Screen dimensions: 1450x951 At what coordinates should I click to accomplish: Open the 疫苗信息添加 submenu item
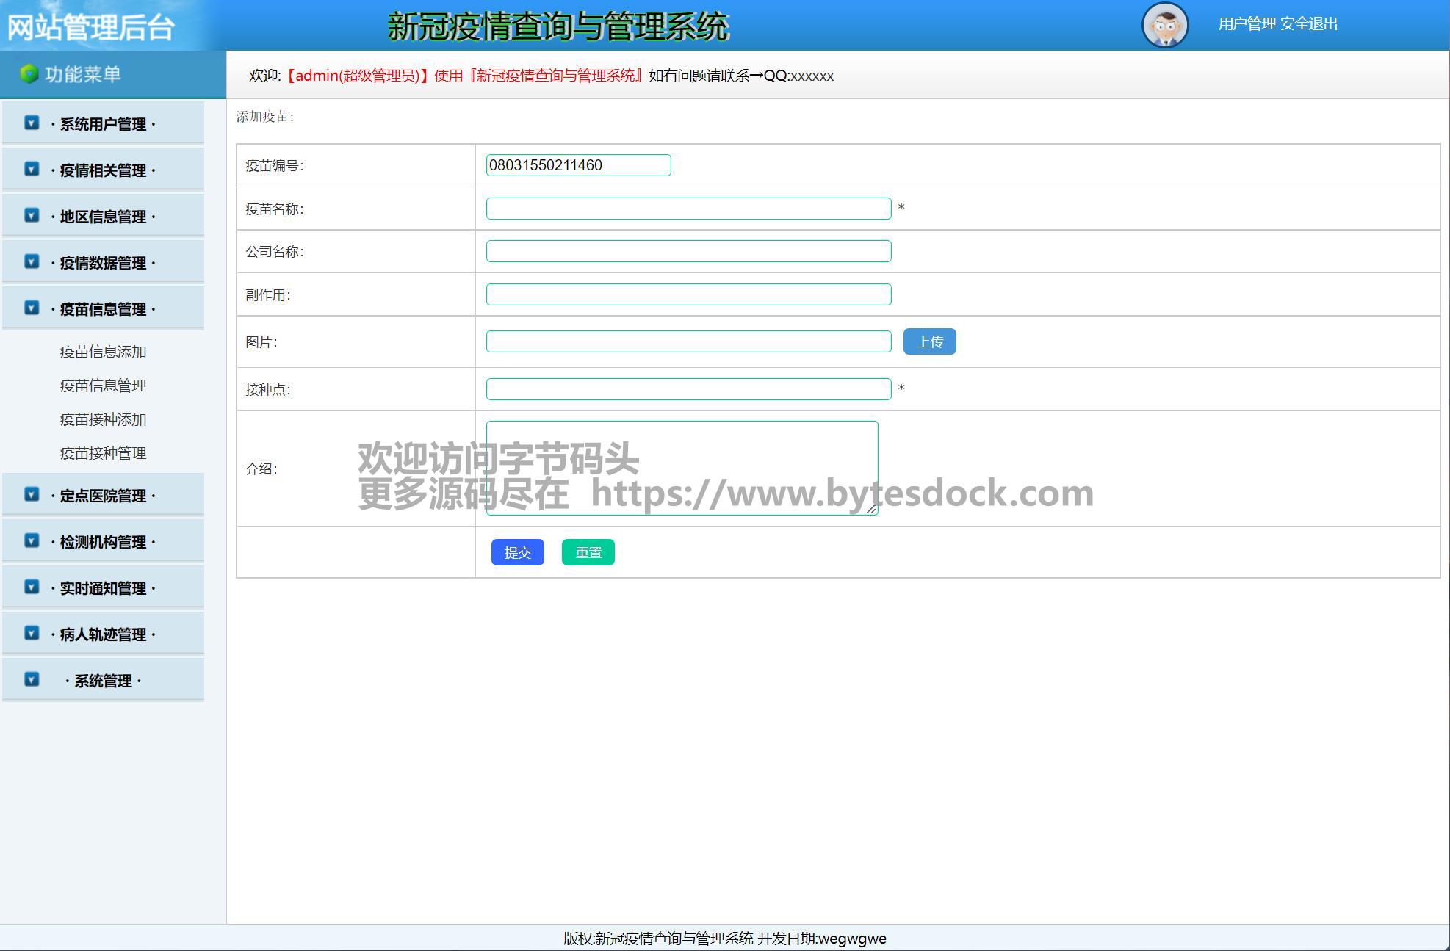tap(103, 352)
